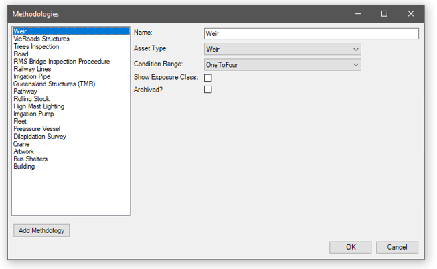Open the Asset Type dropdown

282,50
